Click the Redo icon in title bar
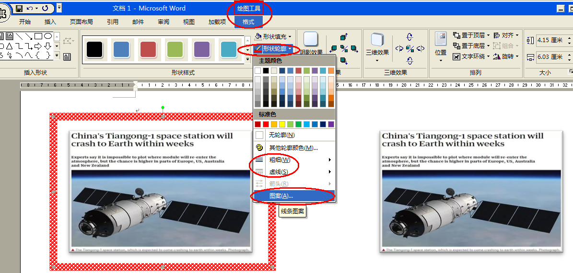 tap(46, 8)
